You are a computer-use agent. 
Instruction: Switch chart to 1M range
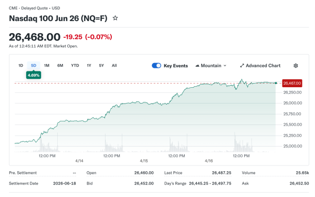[x=47, y=65]
